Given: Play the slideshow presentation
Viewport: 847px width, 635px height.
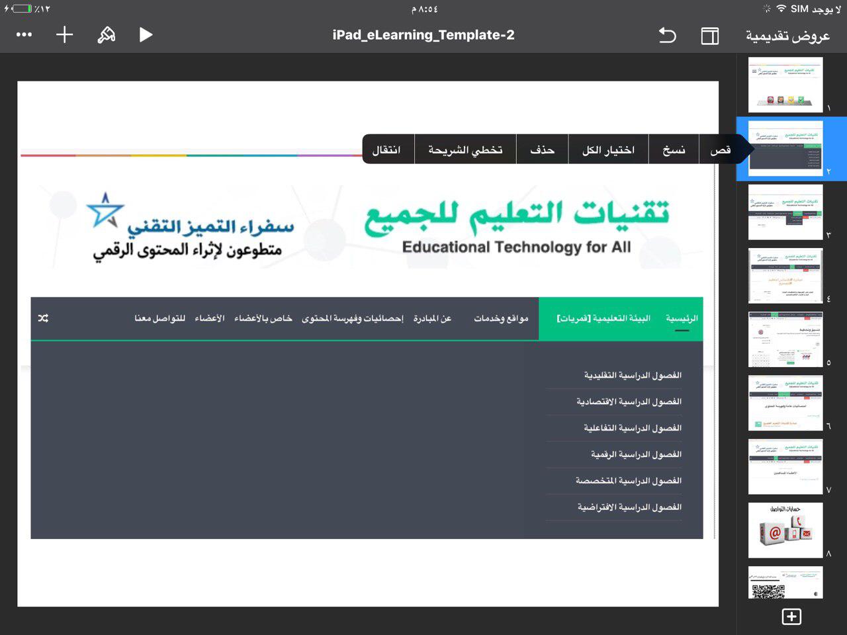Looking at the screenshot, I should 146,35.
